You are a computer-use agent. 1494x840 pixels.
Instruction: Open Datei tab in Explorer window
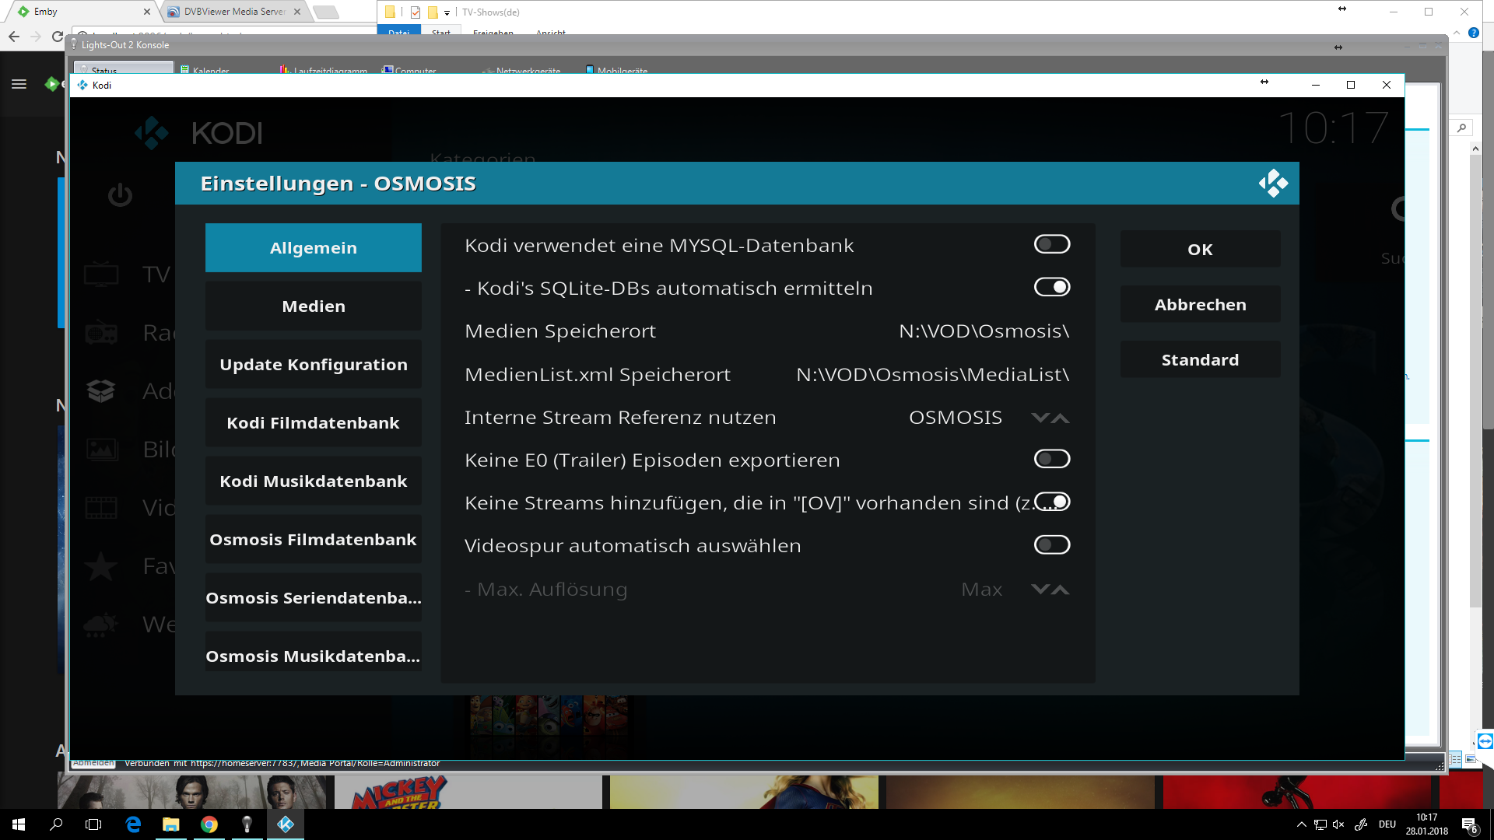[399, 32]
